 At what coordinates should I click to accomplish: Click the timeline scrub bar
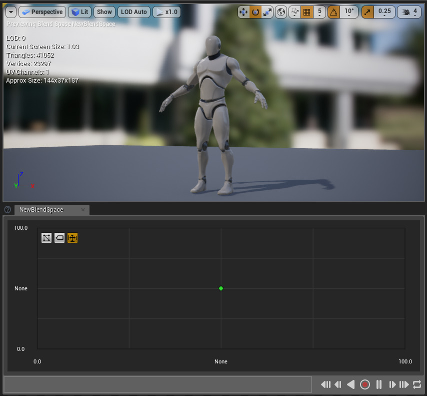157,384
